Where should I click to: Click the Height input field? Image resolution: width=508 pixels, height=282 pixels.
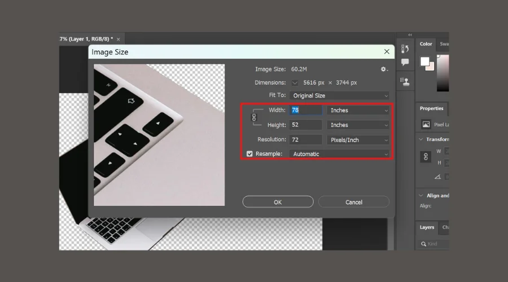(x=306, y=125)
